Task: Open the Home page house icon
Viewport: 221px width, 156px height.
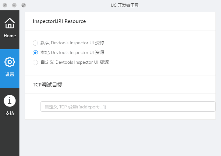Action: (10, 23)
